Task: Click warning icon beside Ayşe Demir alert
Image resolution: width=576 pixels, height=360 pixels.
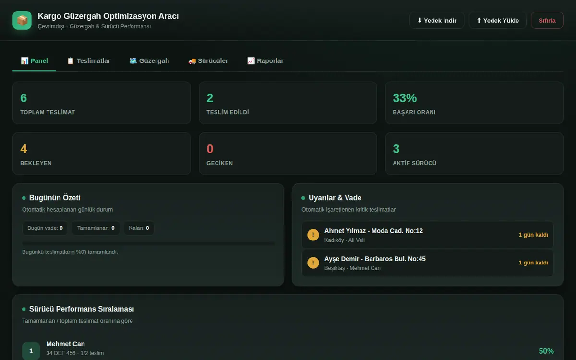Action: [x=313, y=263]
